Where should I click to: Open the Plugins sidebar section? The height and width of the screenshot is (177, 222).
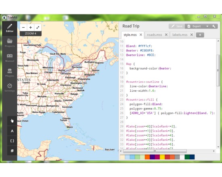coord(10,73)
